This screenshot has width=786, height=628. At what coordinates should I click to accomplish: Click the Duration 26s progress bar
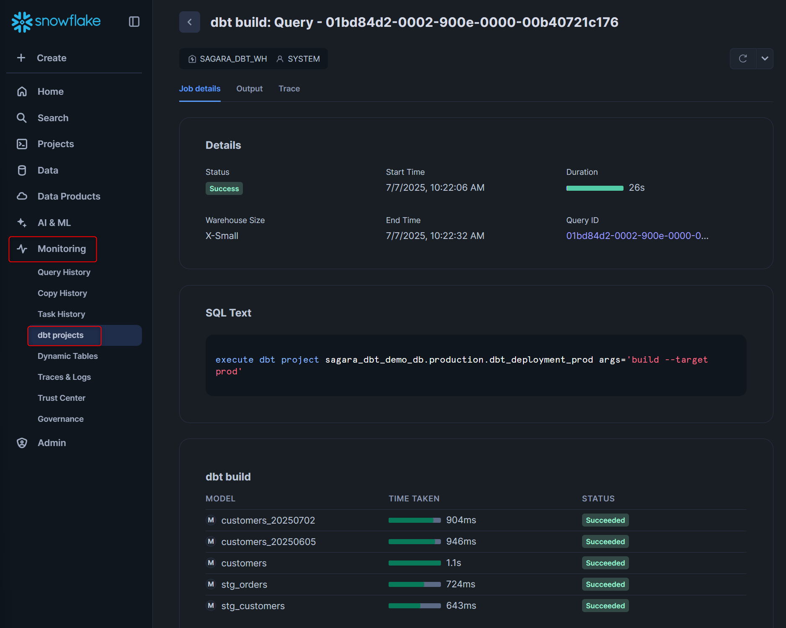(x=595, y=188)
